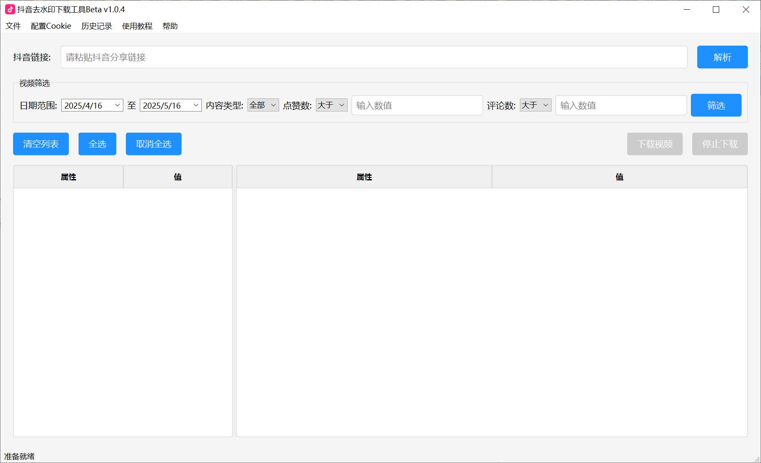Click 取消全选 to deselect all items
This screenshot has height=463, width=761.
pyautogui.click(x=153, y=144)
